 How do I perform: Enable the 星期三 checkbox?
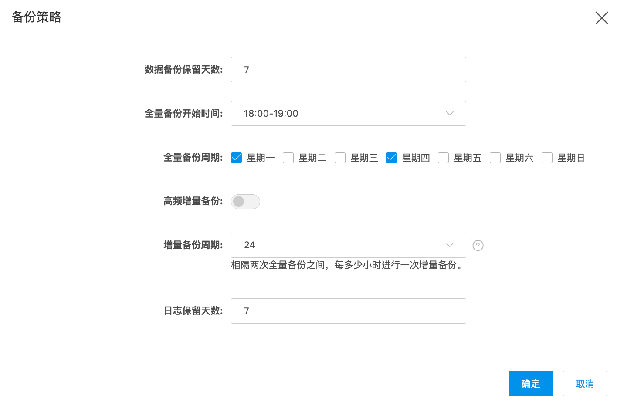click(x=340, y=158)
